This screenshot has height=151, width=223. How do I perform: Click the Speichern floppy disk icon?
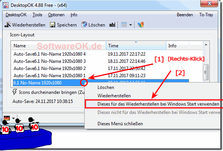pos(53,25)
